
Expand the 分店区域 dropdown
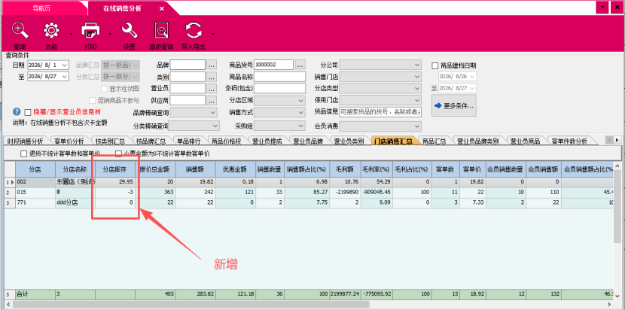(x=301, y=100)
